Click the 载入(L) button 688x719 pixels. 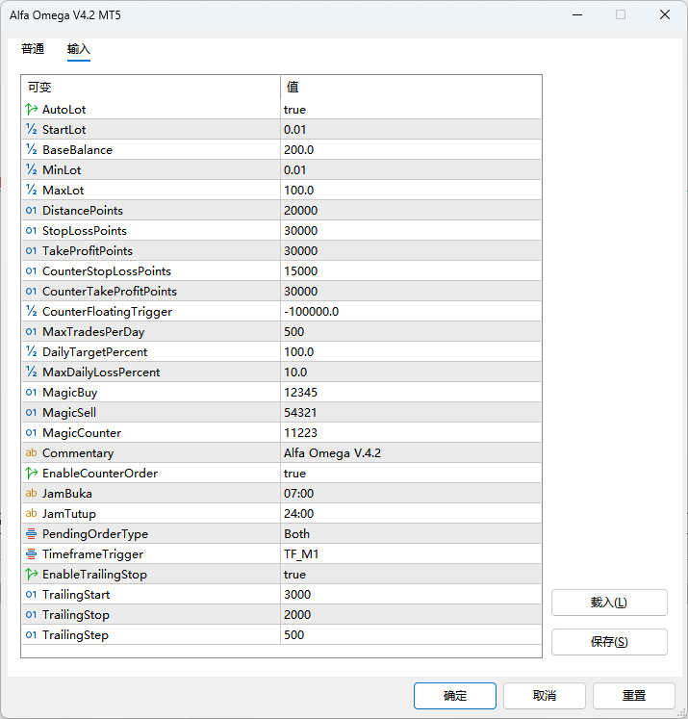[609, 603]
